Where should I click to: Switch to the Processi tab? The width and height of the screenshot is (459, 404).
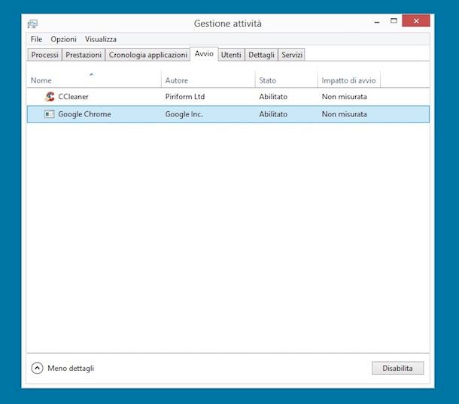[x=45, y=55]
